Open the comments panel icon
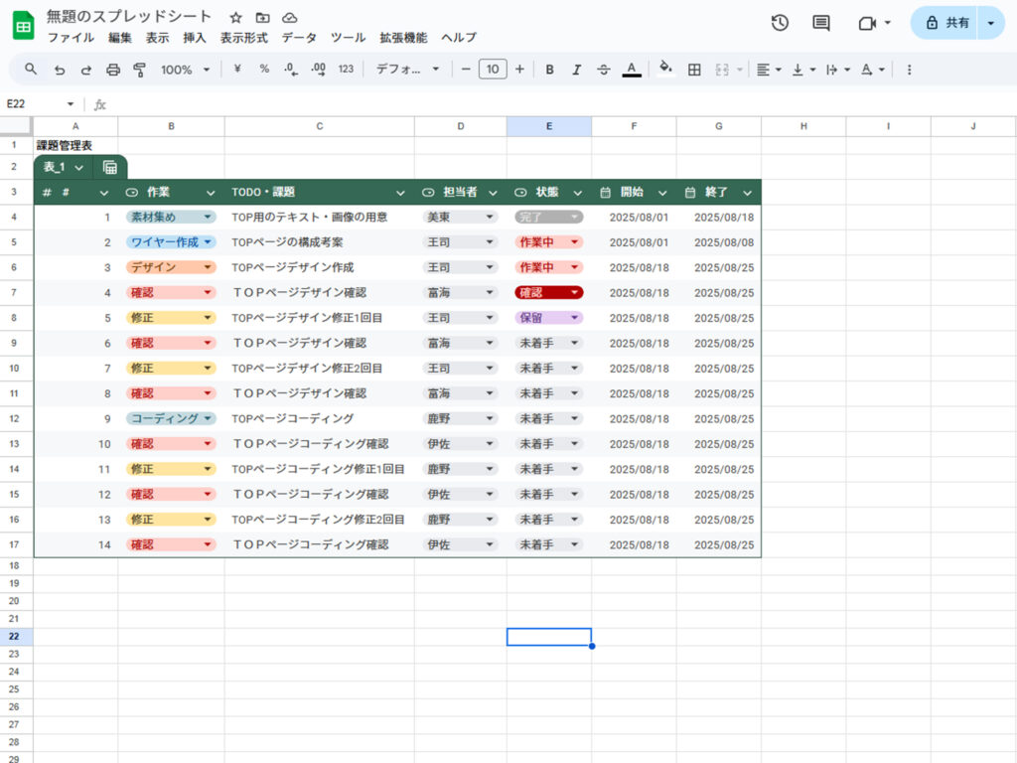Screen dimensions: 1017x763 (x=821, y=24)
